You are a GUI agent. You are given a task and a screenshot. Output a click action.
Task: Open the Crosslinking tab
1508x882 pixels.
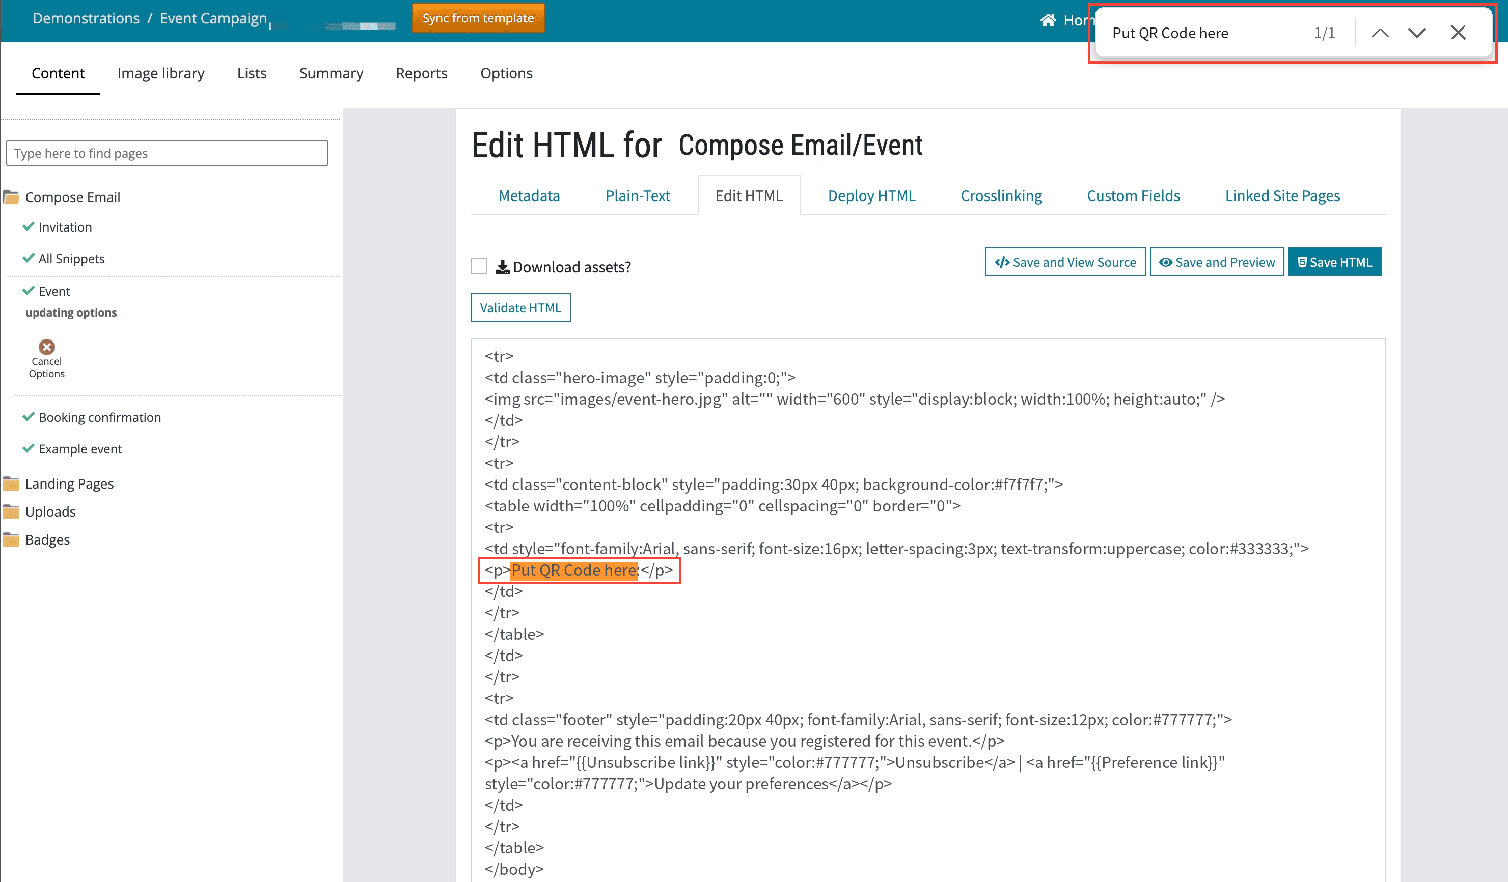1001,195
